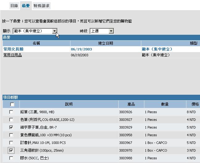
Task: Select the 黃色標籤紙 item checkbox
Action: pos(11,135)
